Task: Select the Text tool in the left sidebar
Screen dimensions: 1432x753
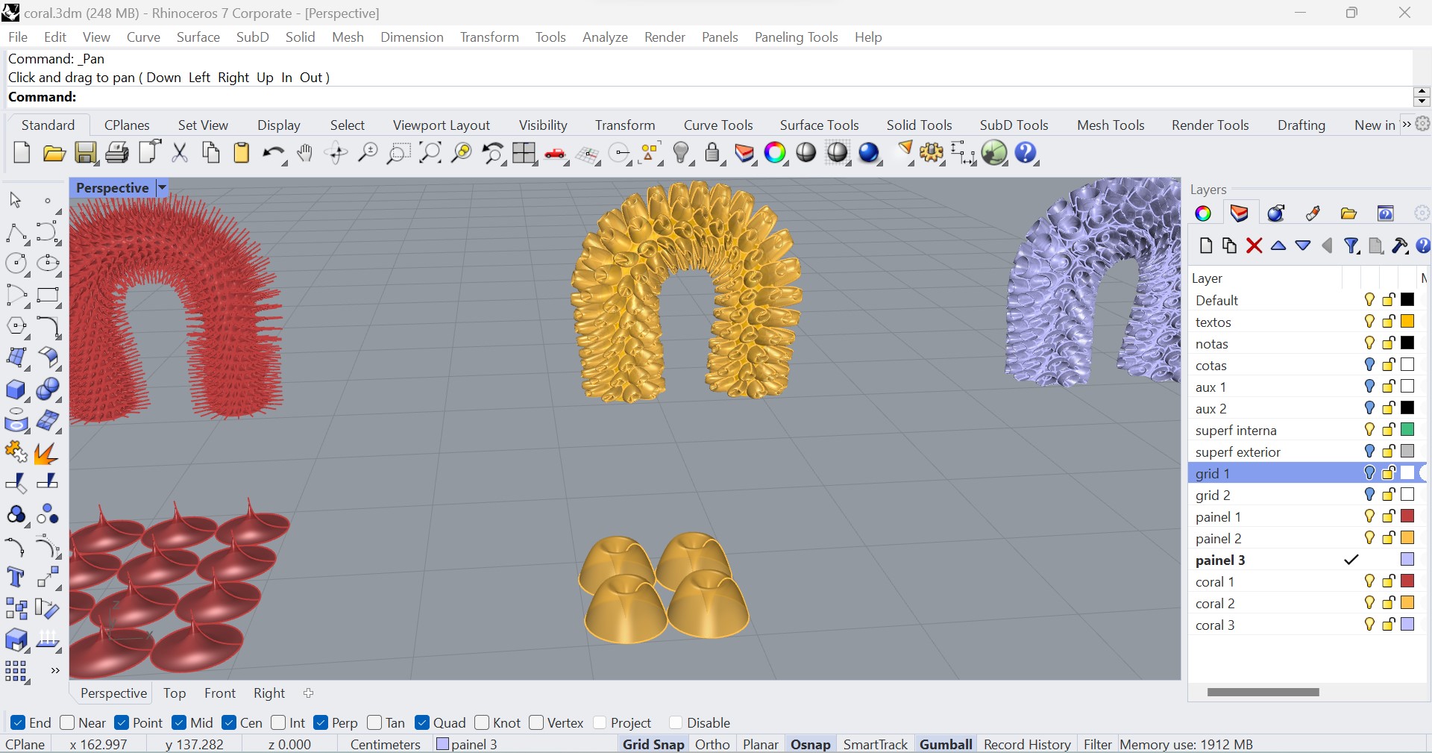Action: point(16,578)
